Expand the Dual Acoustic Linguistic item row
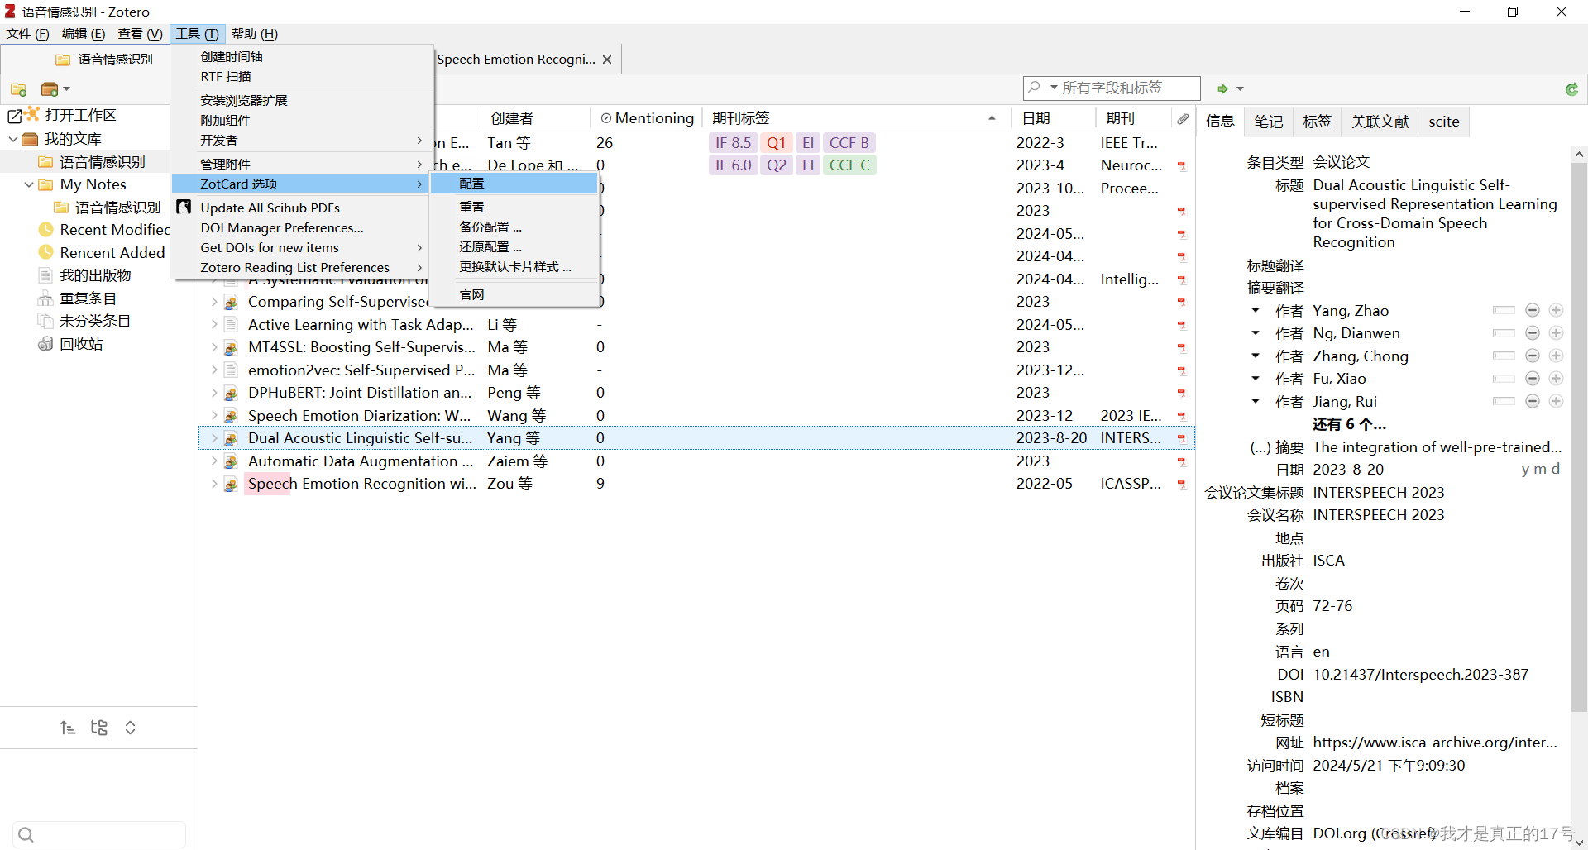The width and height of the screenshot is (1588, 850). pyautogui.click(x=214, y=438)
